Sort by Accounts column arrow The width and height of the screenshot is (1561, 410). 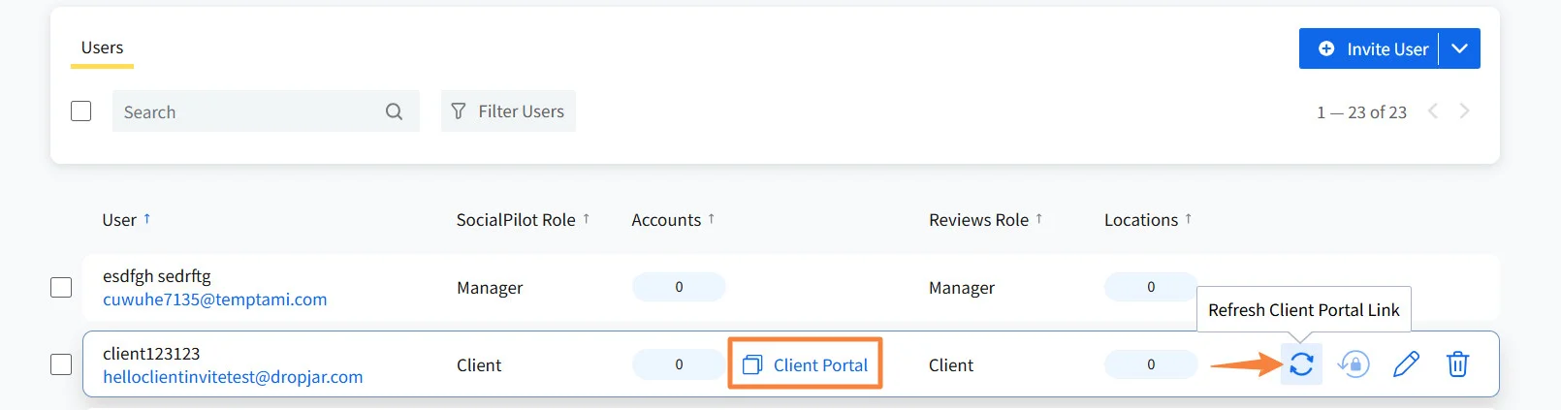711,219
